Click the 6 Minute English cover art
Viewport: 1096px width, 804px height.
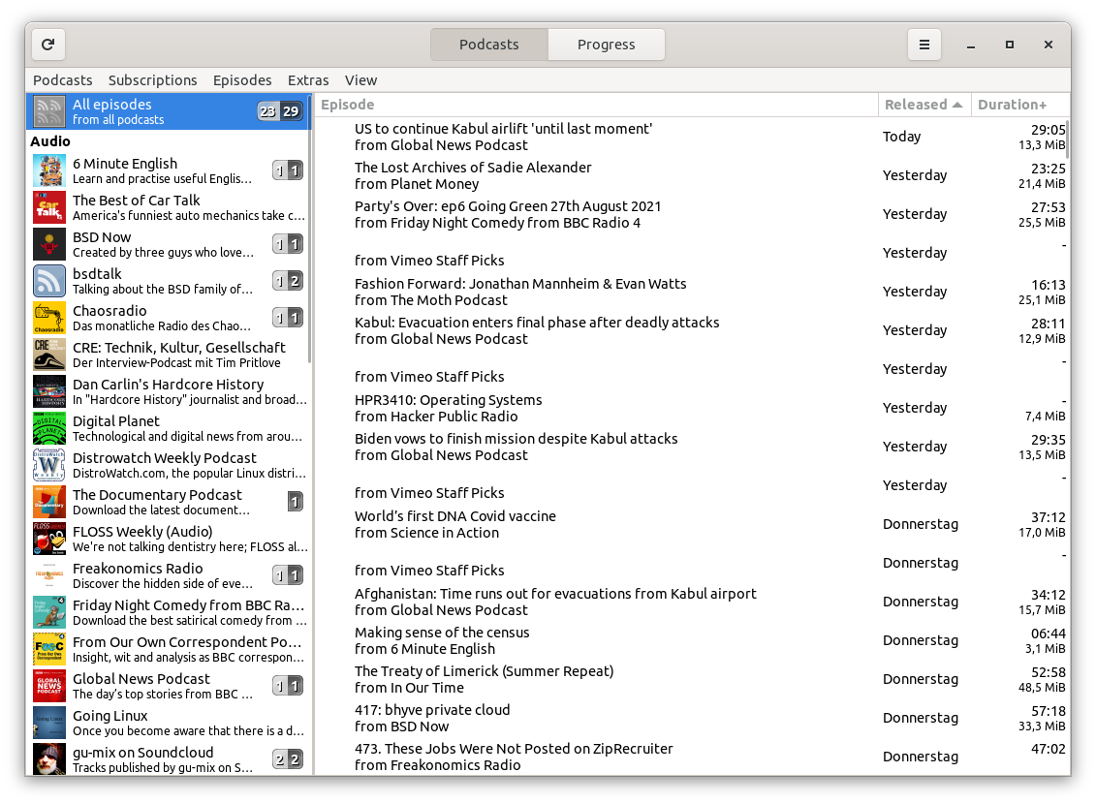tap(48, 170)
